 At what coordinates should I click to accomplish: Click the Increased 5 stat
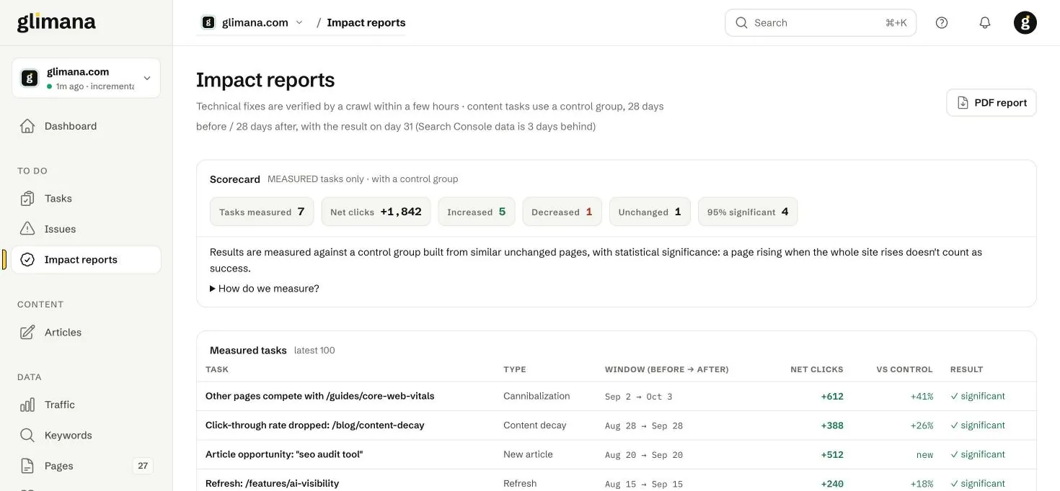[x=477, y=212]
